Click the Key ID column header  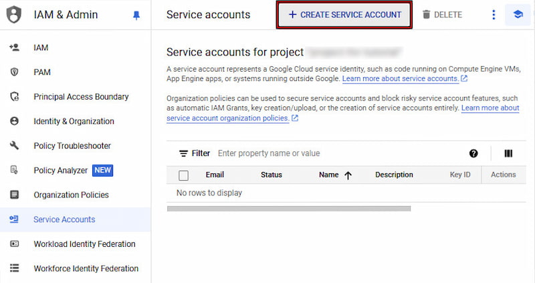pyautogui.click(x=460, y=175)
